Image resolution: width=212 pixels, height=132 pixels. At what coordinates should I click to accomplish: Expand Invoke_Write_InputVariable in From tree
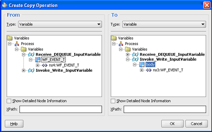(24, 71)
